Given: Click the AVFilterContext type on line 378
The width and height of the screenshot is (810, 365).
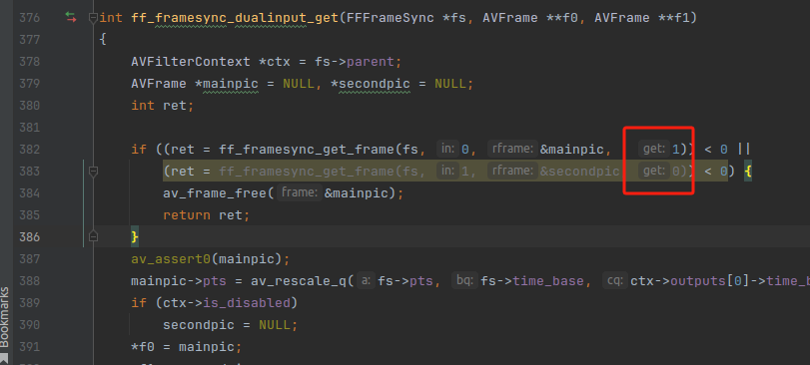Looking at the screenshot, I should coord(191,62).
